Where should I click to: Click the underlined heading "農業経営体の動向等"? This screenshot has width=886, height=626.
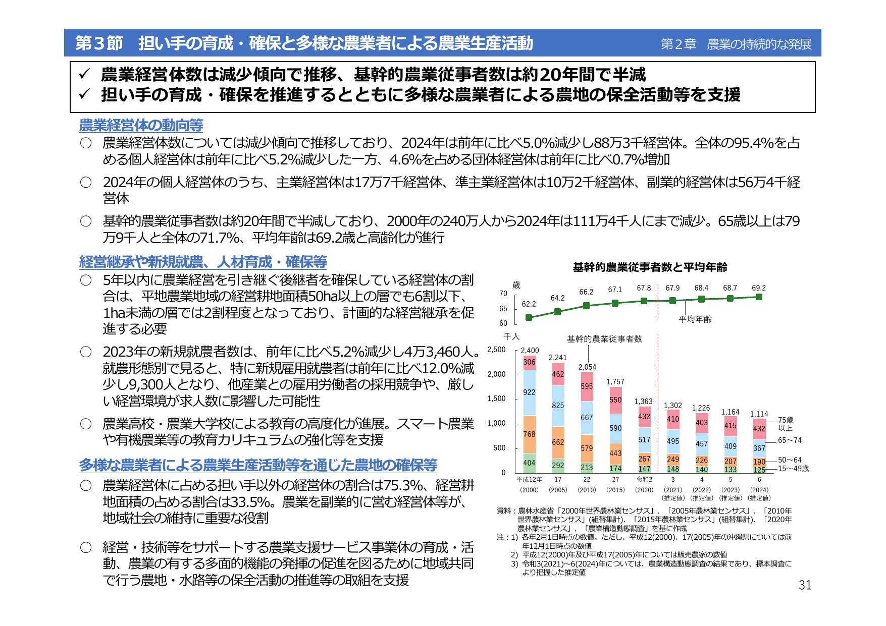141,125
